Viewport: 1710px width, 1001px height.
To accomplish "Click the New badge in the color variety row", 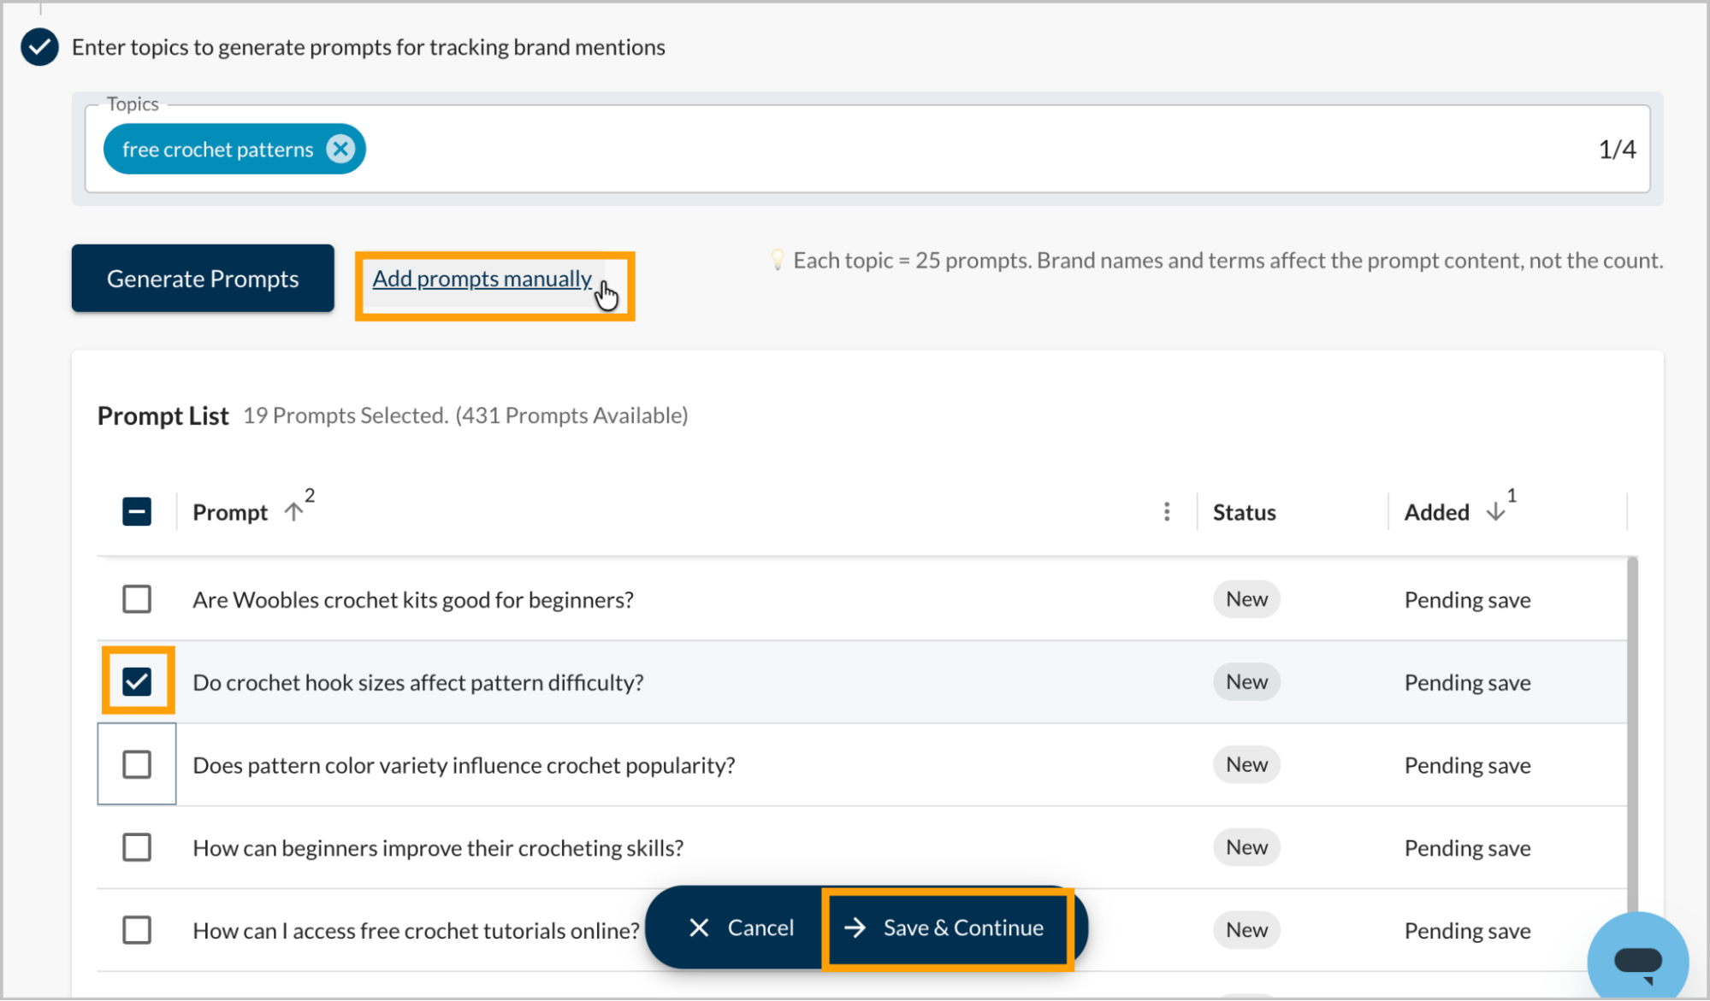I will 1246,765.
